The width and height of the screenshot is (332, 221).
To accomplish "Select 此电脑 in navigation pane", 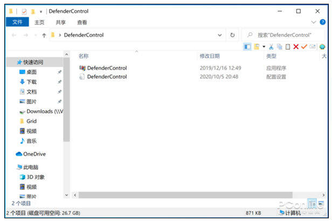I will click(x=31, y=167).
